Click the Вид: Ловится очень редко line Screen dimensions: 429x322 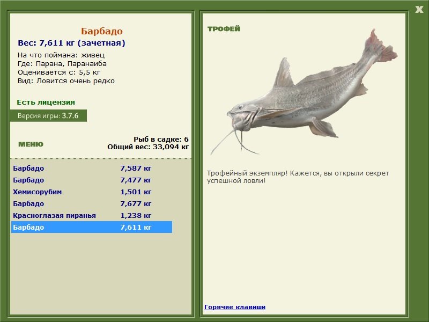66,81
